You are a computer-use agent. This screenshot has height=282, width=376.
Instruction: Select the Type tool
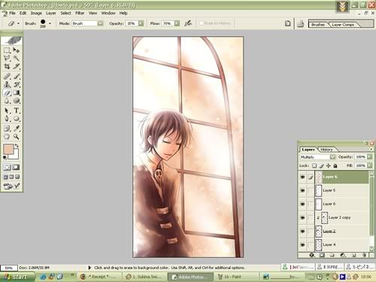tap(17, 111)
